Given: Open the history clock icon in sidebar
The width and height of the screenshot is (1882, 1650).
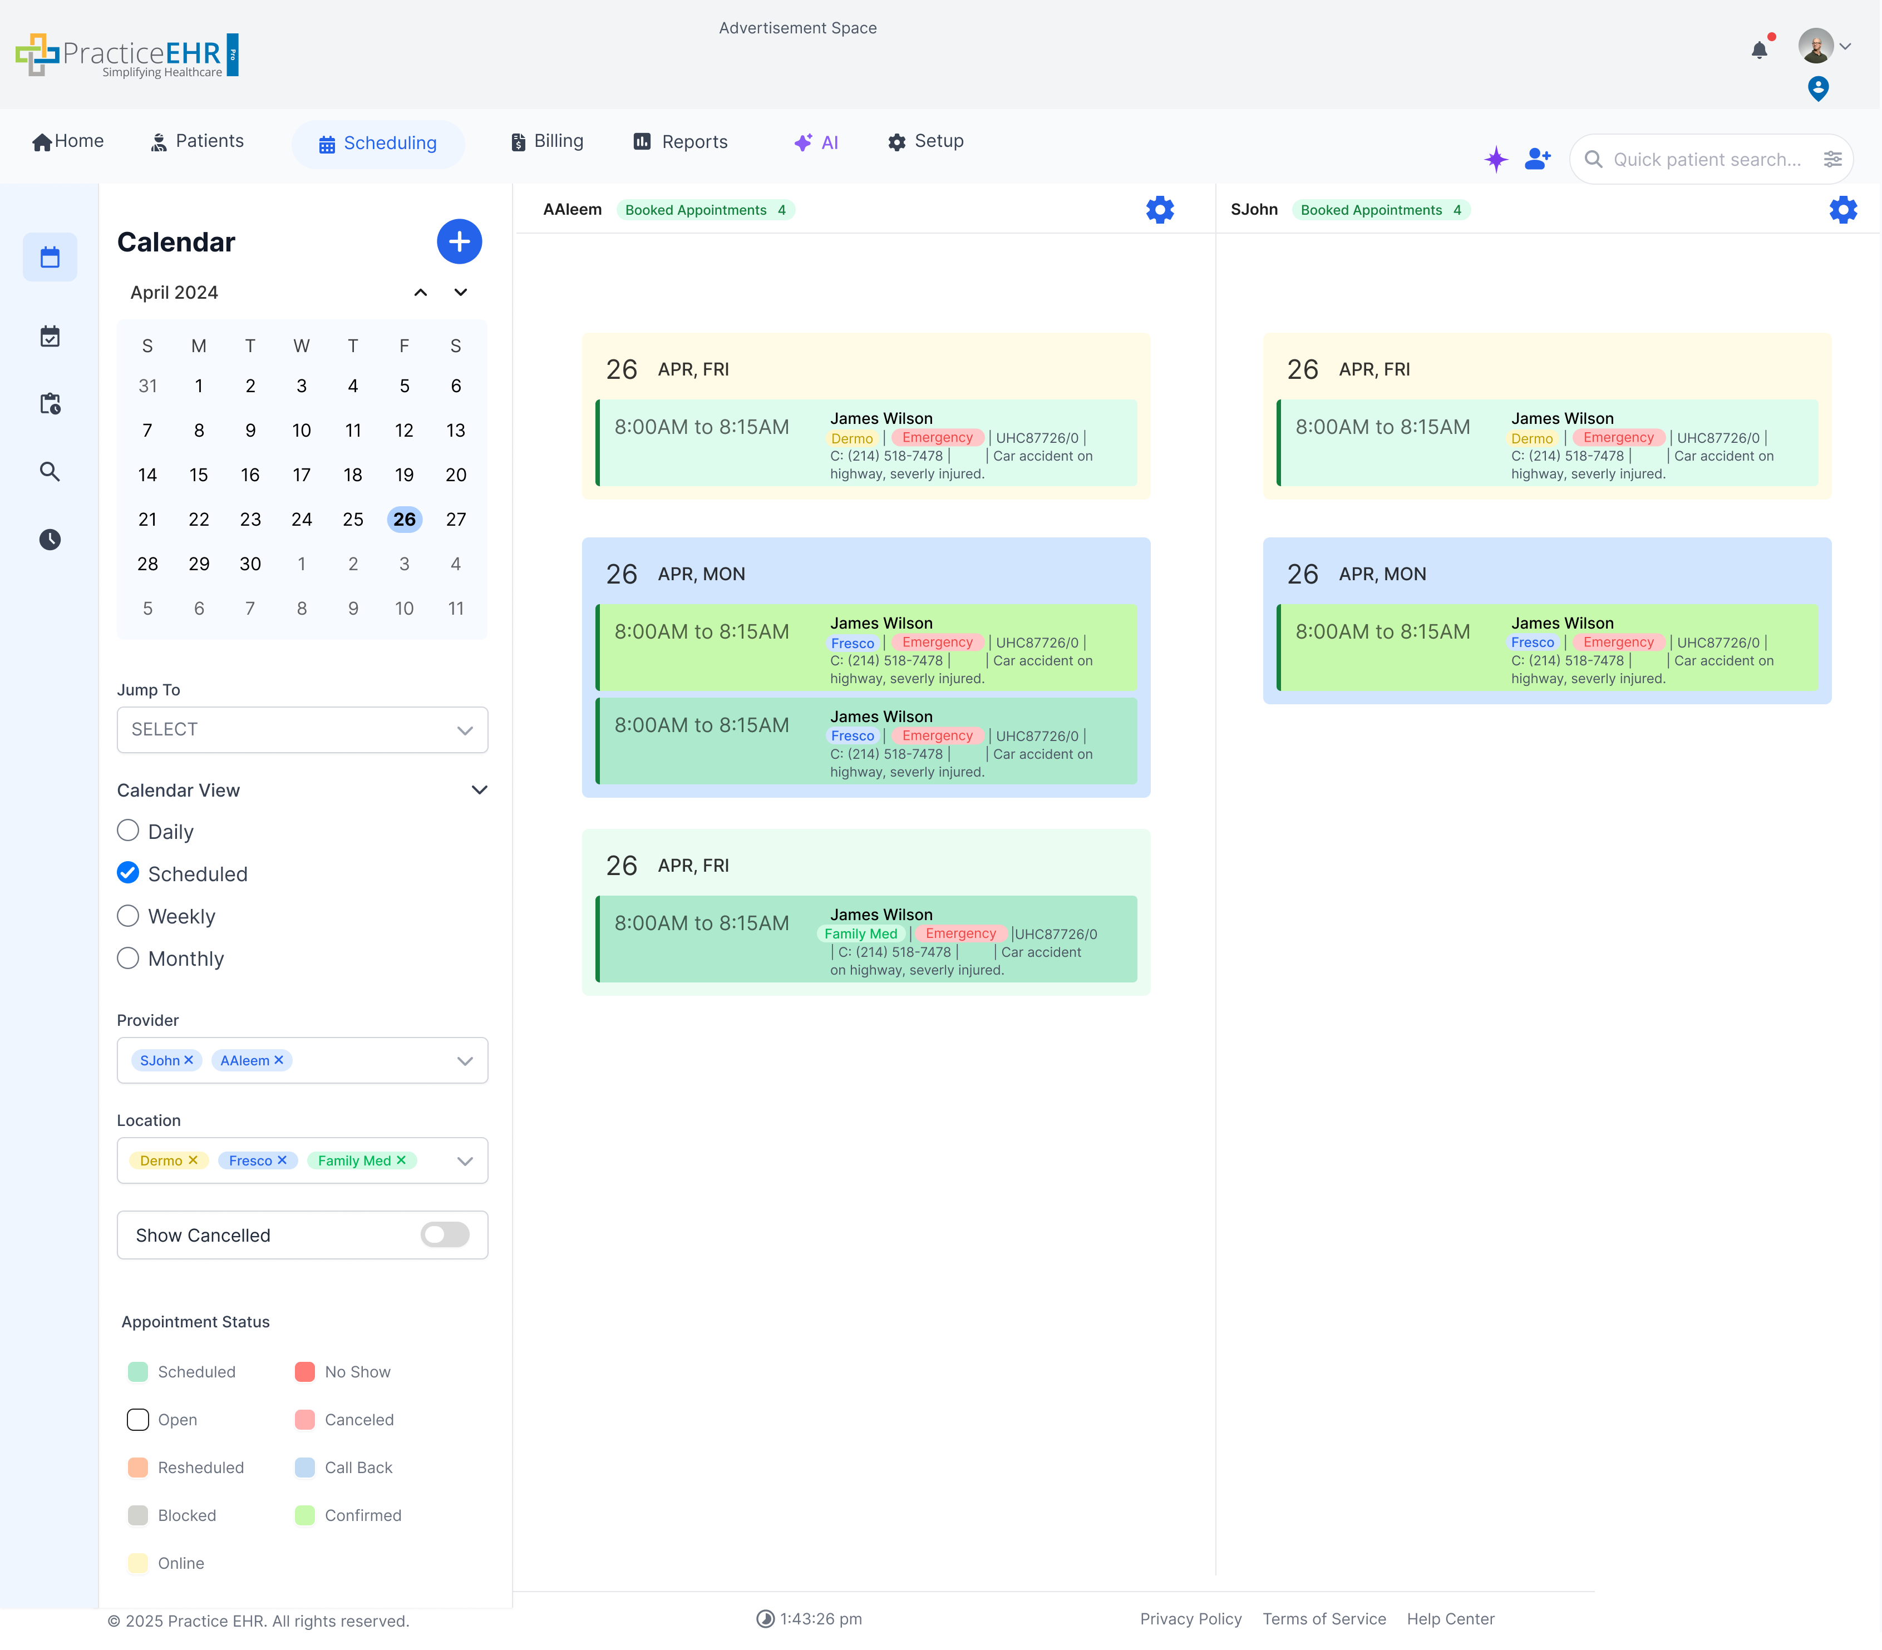Looking at the screenshot, I should tap(50, 540).
